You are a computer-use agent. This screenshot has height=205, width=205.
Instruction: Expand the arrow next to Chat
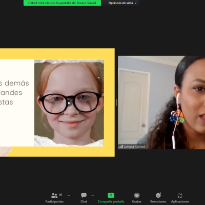[x=93, y=195]
